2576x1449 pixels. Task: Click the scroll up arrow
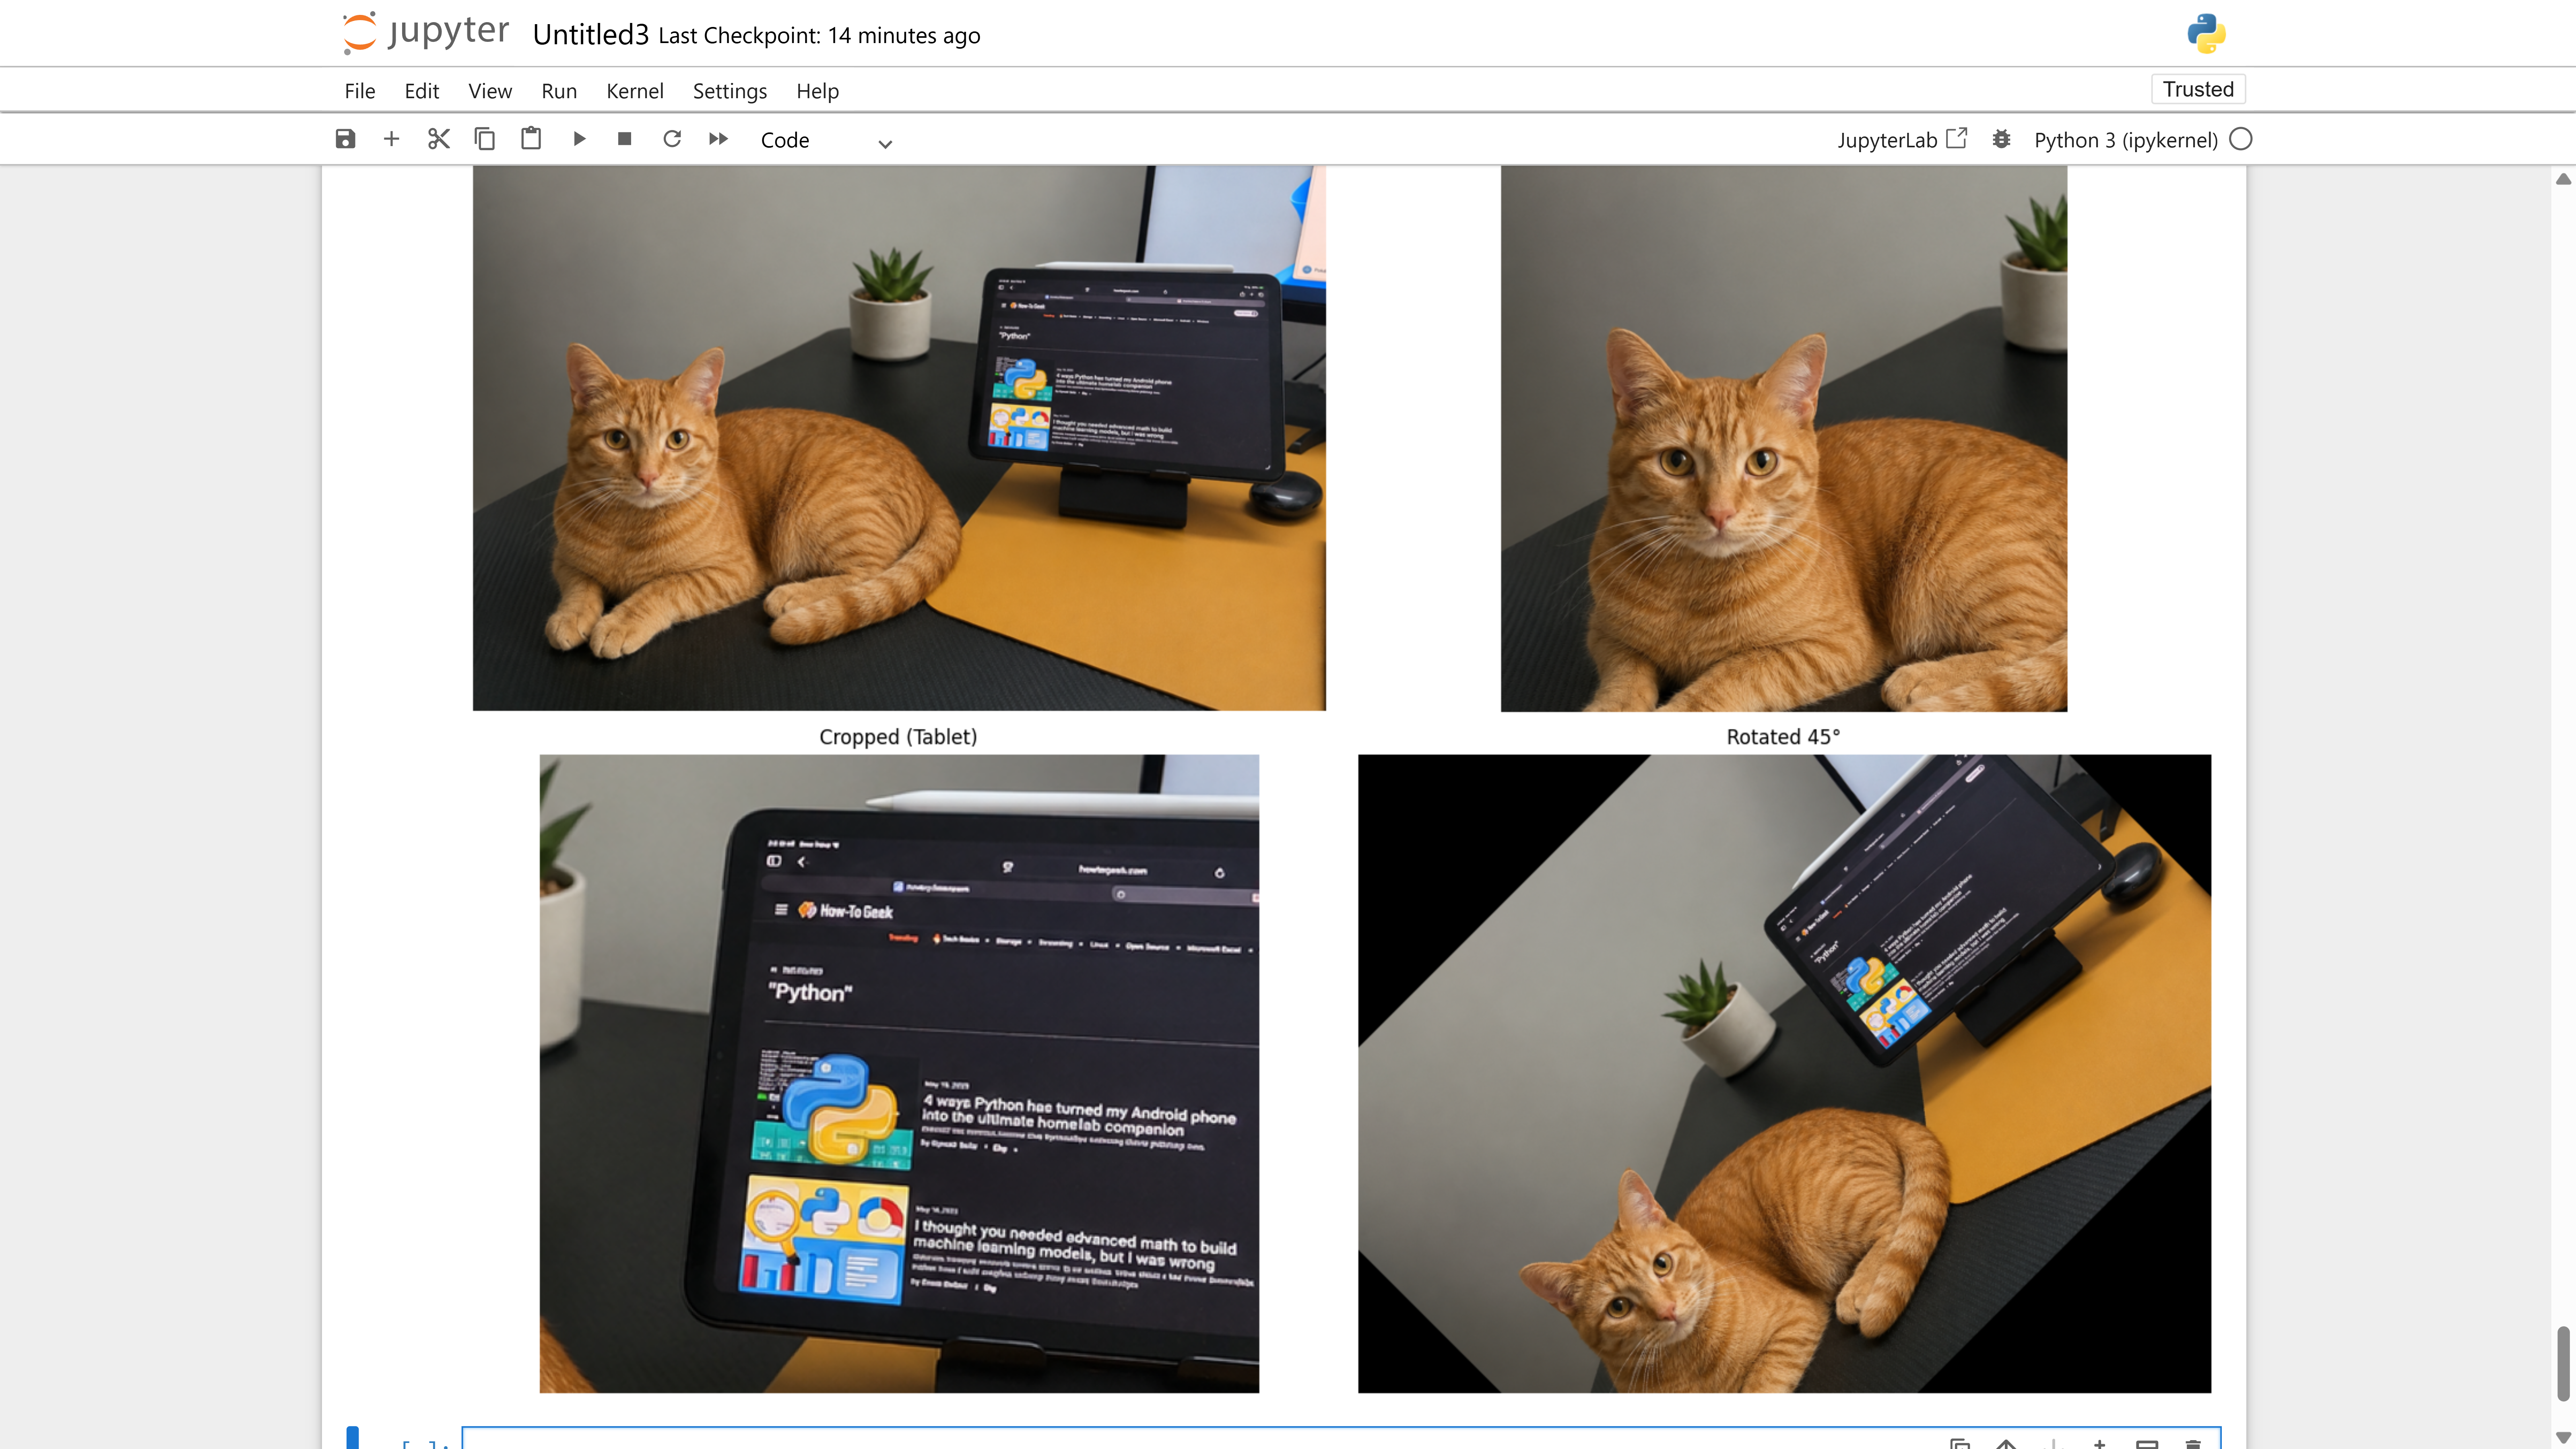[x=2563, y=179]
